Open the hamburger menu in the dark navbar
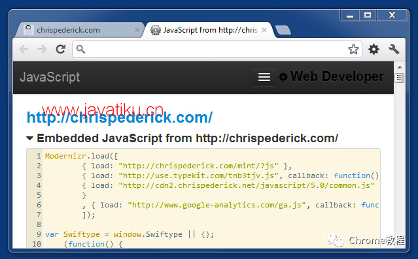Viewport: 418px width, 259px height. [x=264, y=77]
